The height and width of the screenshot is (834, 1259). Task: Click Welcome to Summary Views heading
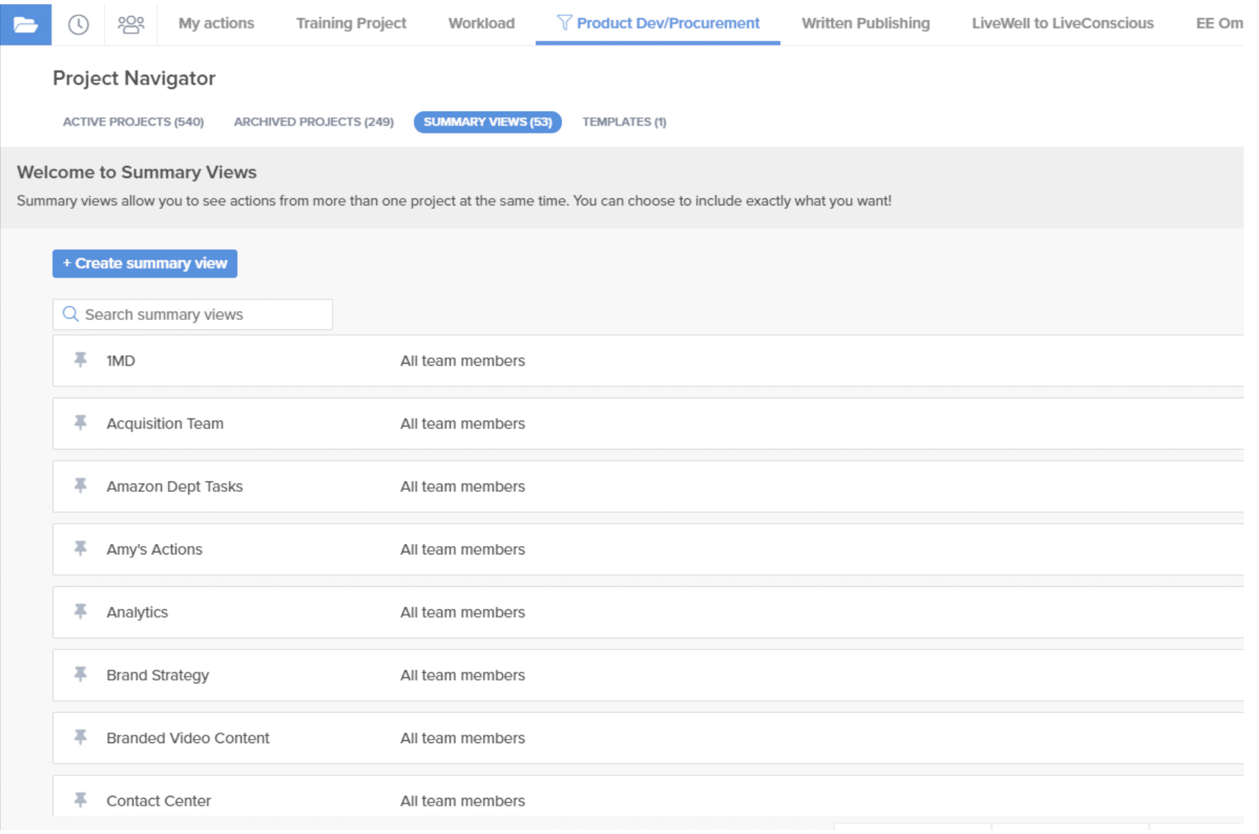coord(137,172)
